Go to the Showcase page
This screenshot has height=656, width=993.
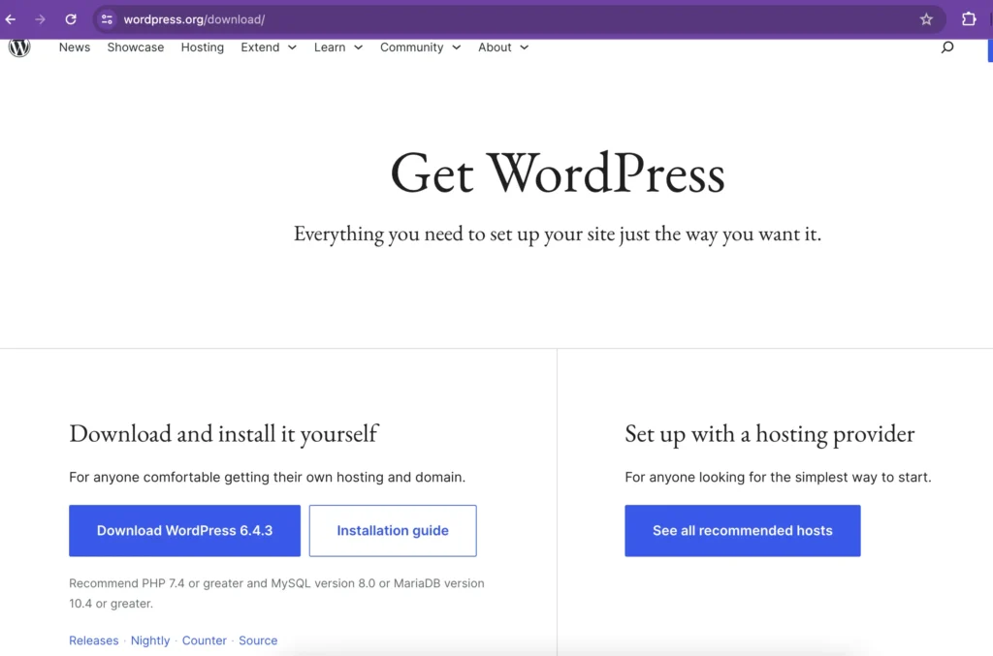coord(136,47)
